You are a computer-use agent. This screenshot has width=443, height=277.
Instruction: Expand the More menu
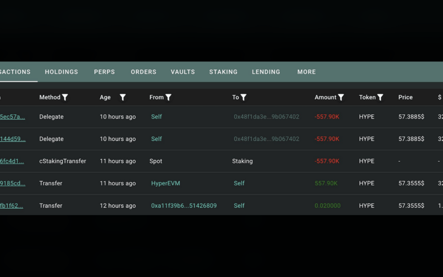(x=307, y=72)
